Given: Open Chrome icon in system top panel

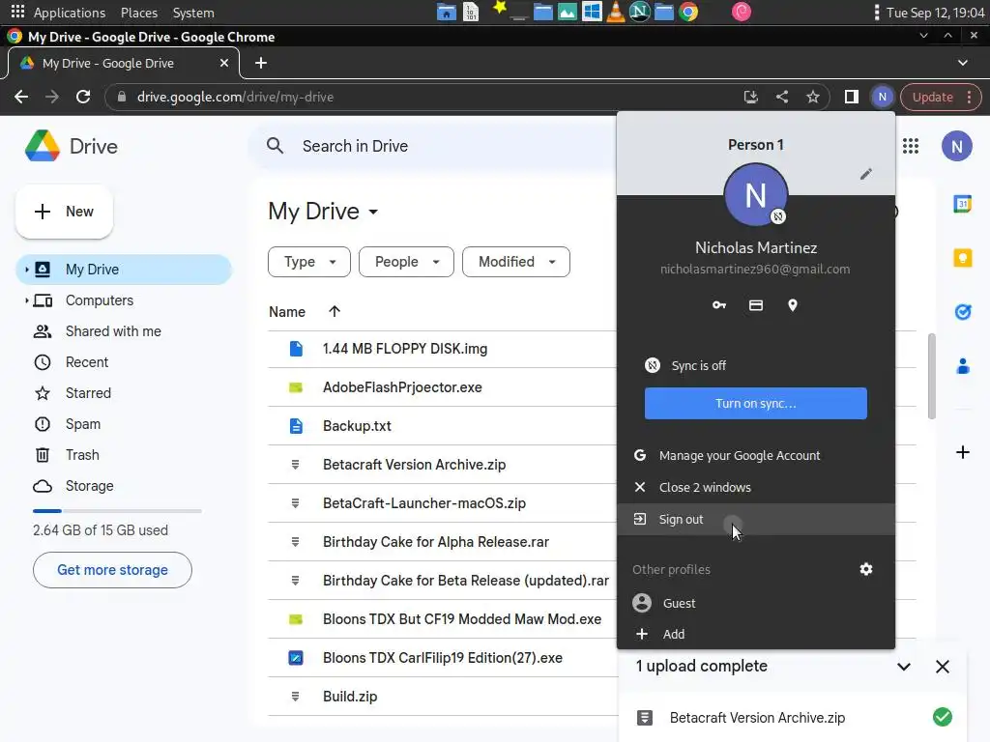Looking at the screenshot, I should 688,12.
